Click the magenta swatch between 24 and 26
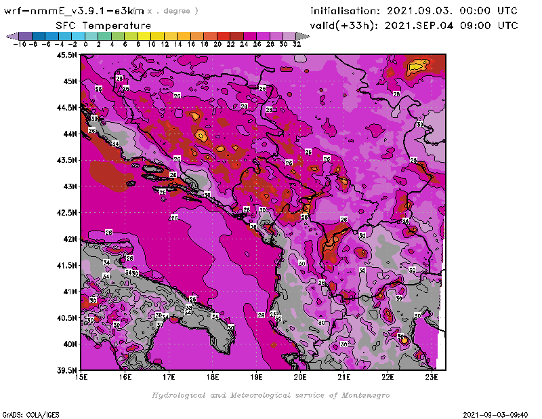The image size is (542, 419). 249,36
